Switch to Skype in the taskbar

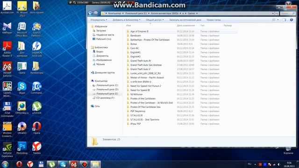click(x=63, y=164)
